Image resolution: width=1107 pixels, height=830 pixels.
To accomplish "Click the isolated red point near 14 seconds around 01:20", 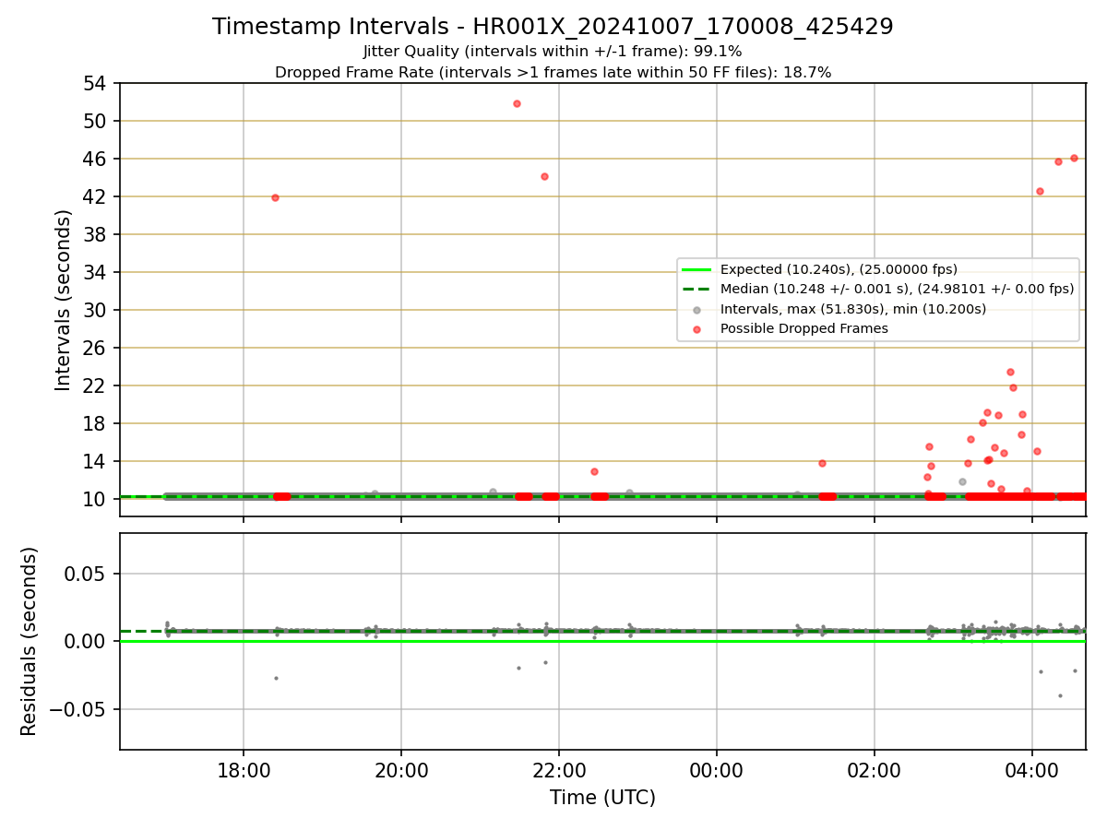I will coord(822,463).
